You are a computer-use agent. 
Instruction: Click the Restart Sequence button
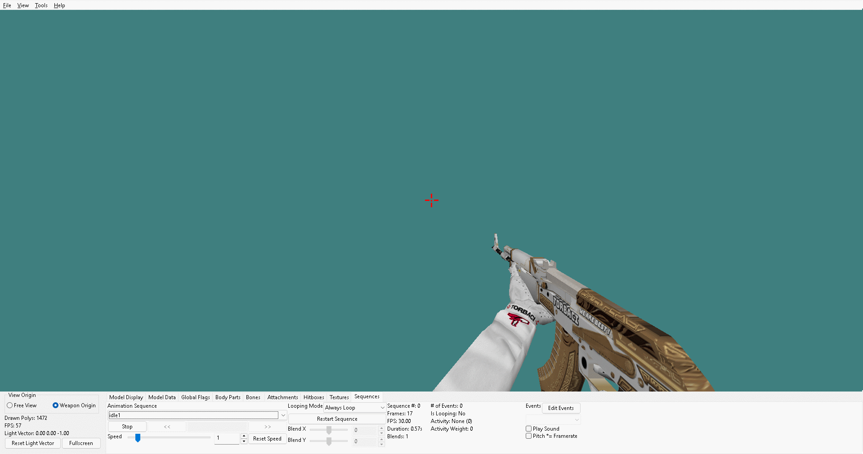(x=337, y=419)
